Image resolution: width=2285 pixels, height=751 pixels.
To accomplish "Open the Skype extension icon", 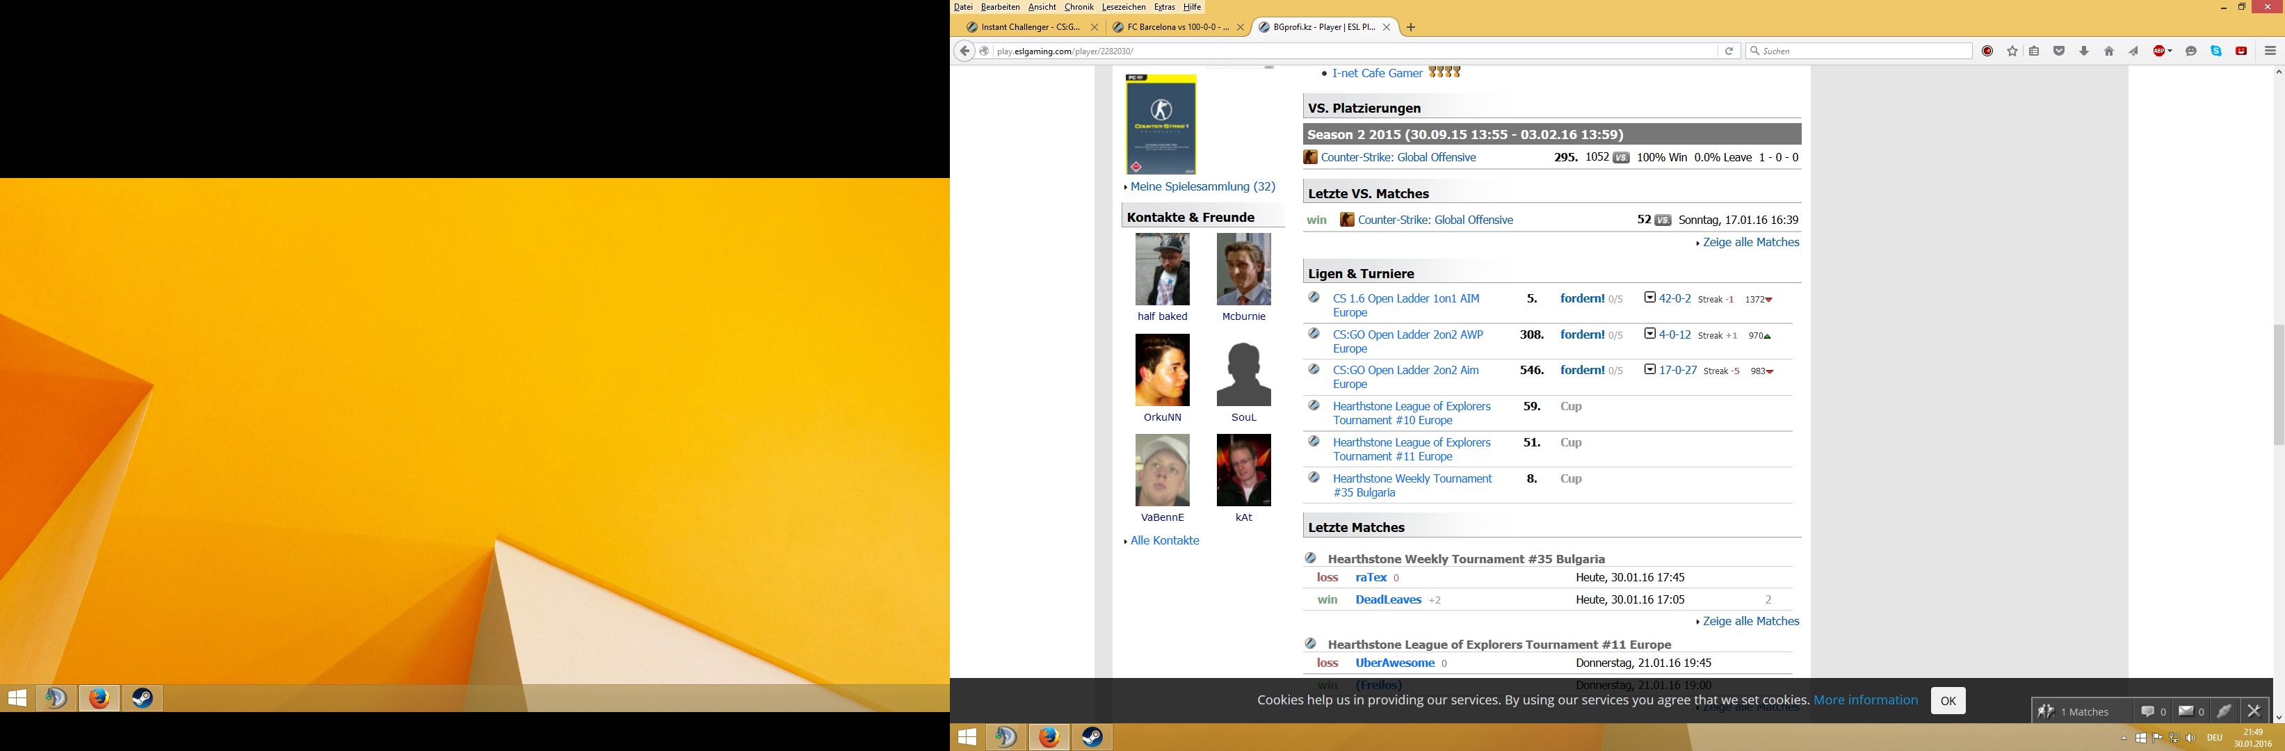I will pos(2216,51).
